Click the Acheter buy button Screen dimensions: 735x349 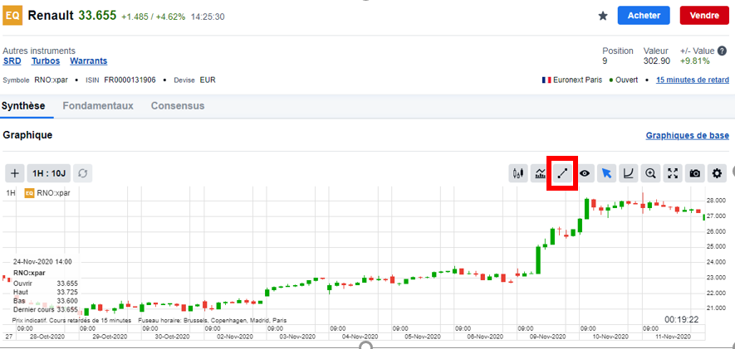[644, 16]
